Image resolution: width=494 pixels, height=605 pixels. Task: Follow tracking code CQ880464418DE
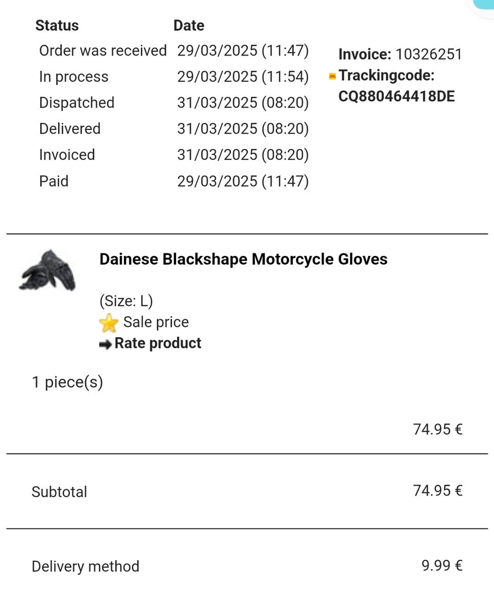[x=396, y=97]
